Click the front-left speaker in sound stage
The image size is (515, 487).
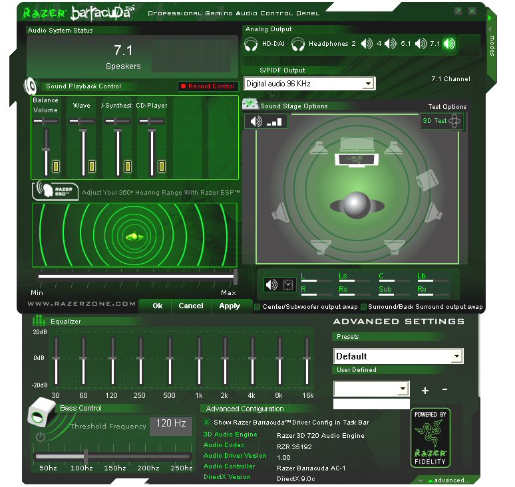[x=319, y=148]
